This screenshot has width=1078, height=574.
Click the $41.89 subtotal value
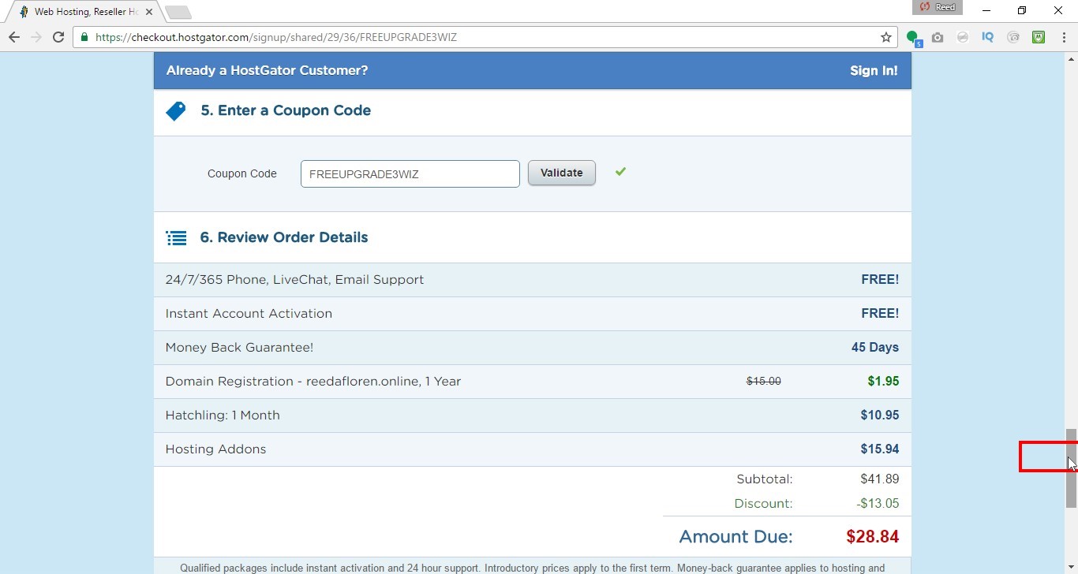[x=880, y=479]
